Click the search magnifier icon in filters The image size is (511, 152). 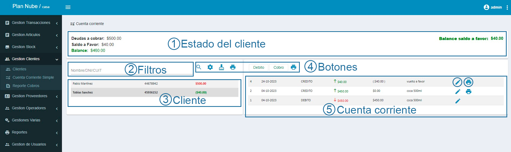point(199,67)
